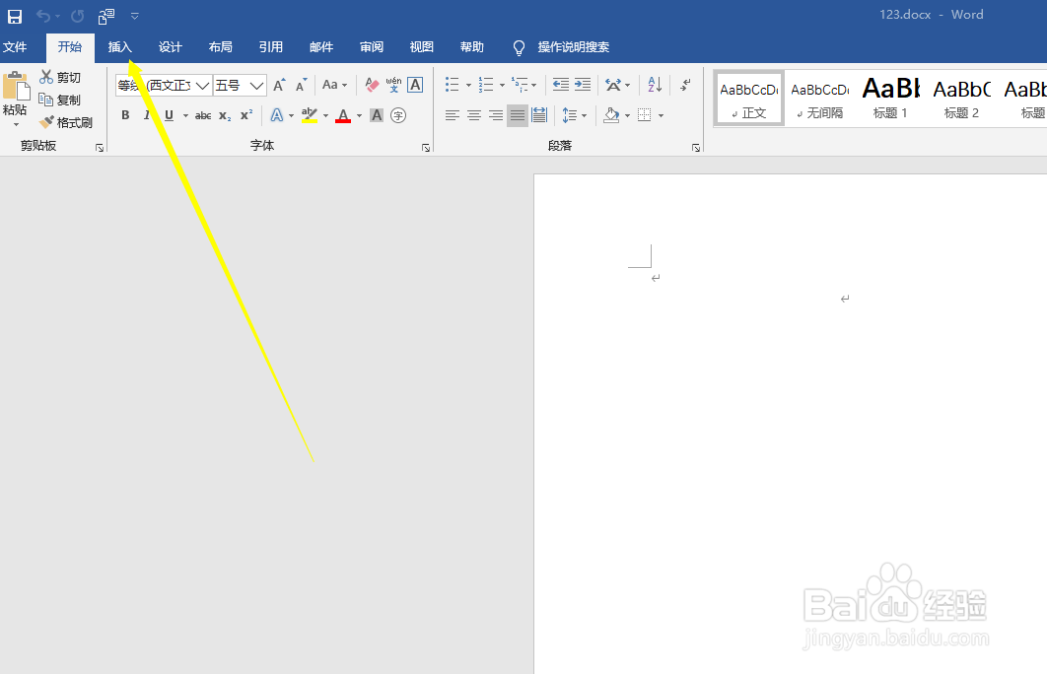Viewport: 1047px width, 674px height.
Task: Decrease font size with the smaller A icon
Action: [301, 85]
